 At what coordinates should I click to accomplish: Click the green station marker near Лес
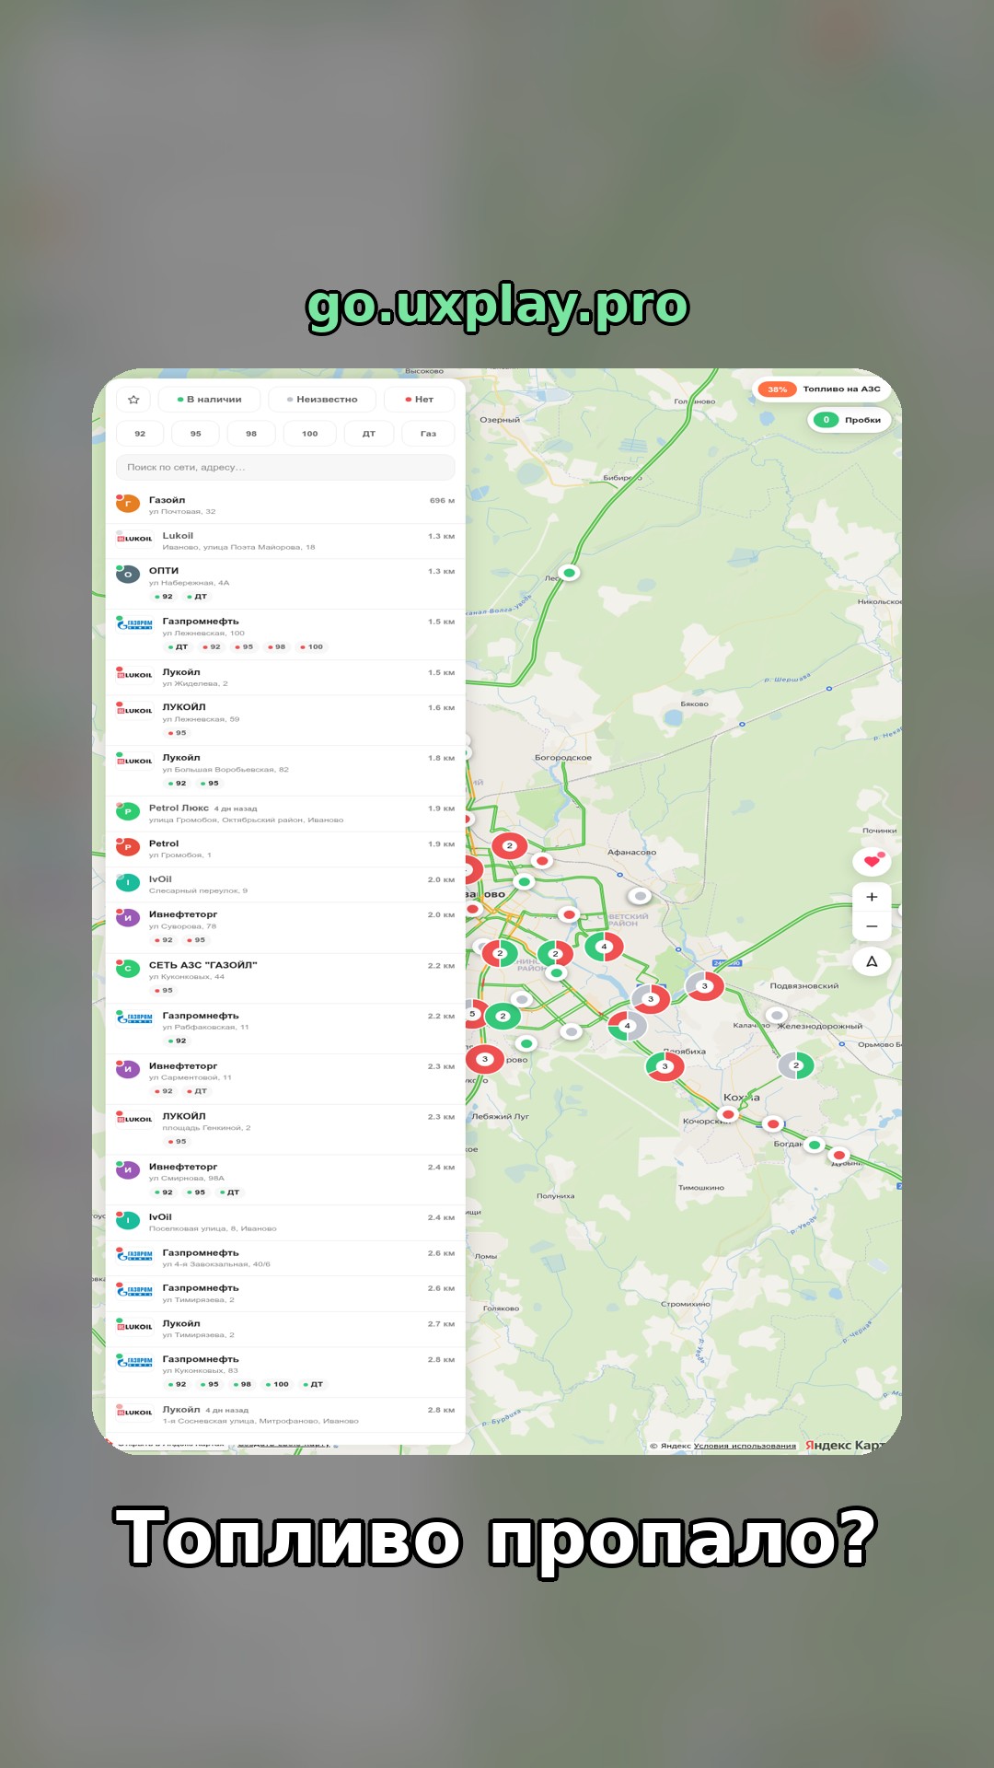[x=570, y=573]
